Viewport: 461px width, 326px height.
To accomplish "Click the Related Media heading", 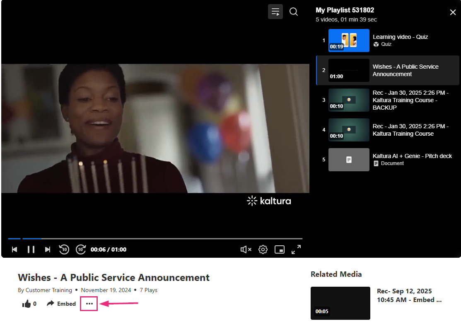I will coord(336,274).
